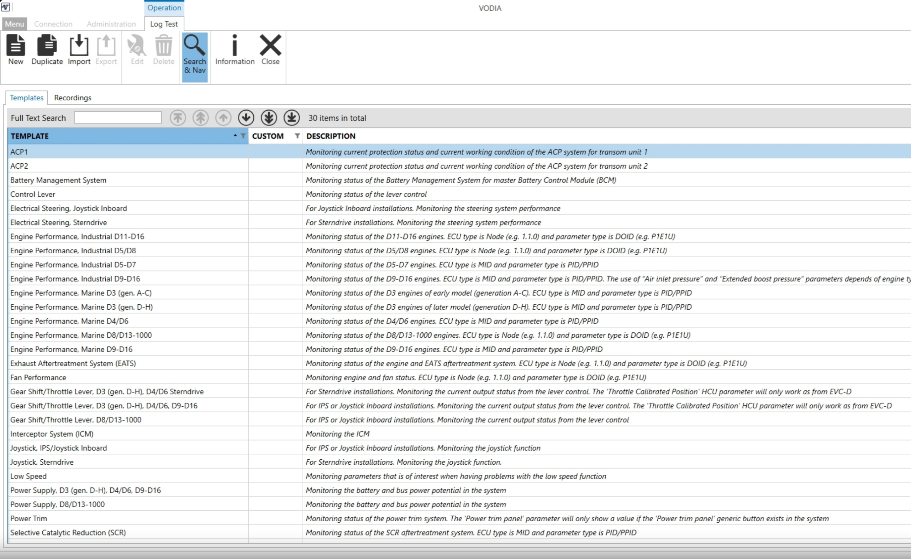Open the TEMPLATE column filter dropdown
911x559 pixels.
pos(243,136)
